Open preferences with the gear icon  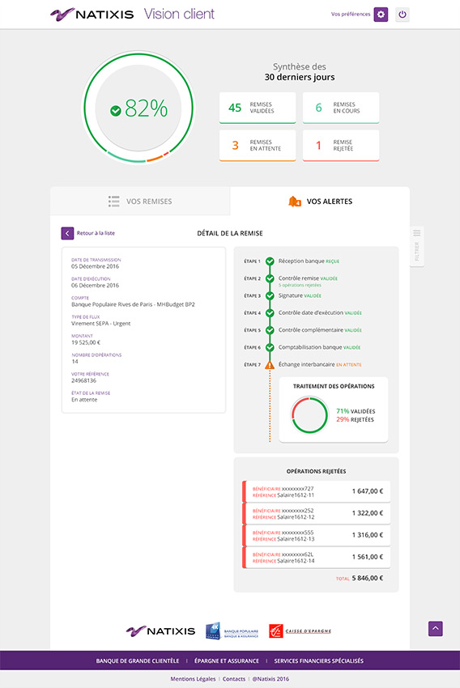pos(381,15)
